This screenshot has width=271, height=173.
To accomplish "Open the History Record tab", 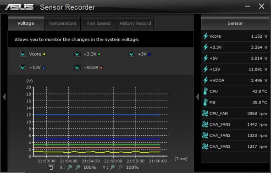I will pos(135,23).
